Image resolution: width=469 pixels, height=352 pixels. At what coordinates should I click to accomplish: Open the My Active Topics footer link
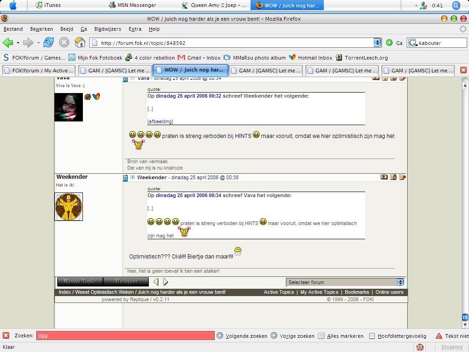tap(319, 292)
